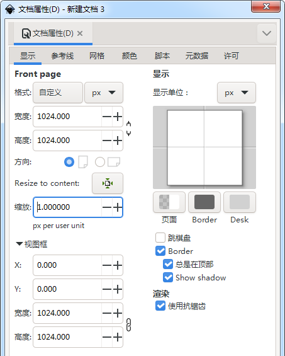Click the document properties tab icon

tap(26, 33)
